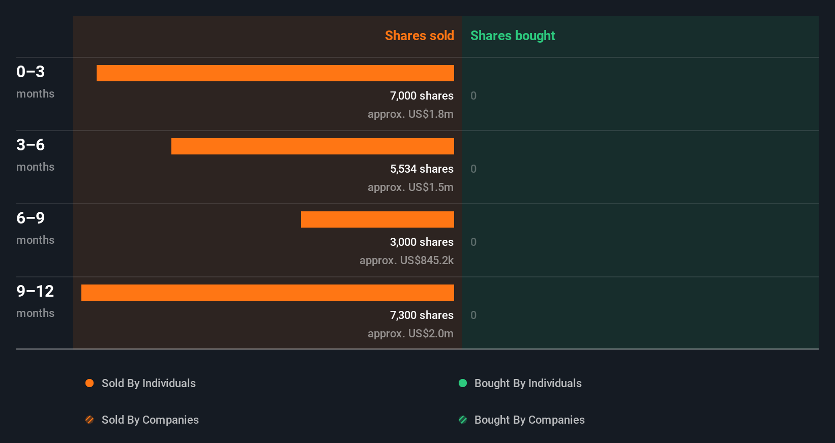Click the orange Sold By Individuals legend dot

tap(90, 383)
